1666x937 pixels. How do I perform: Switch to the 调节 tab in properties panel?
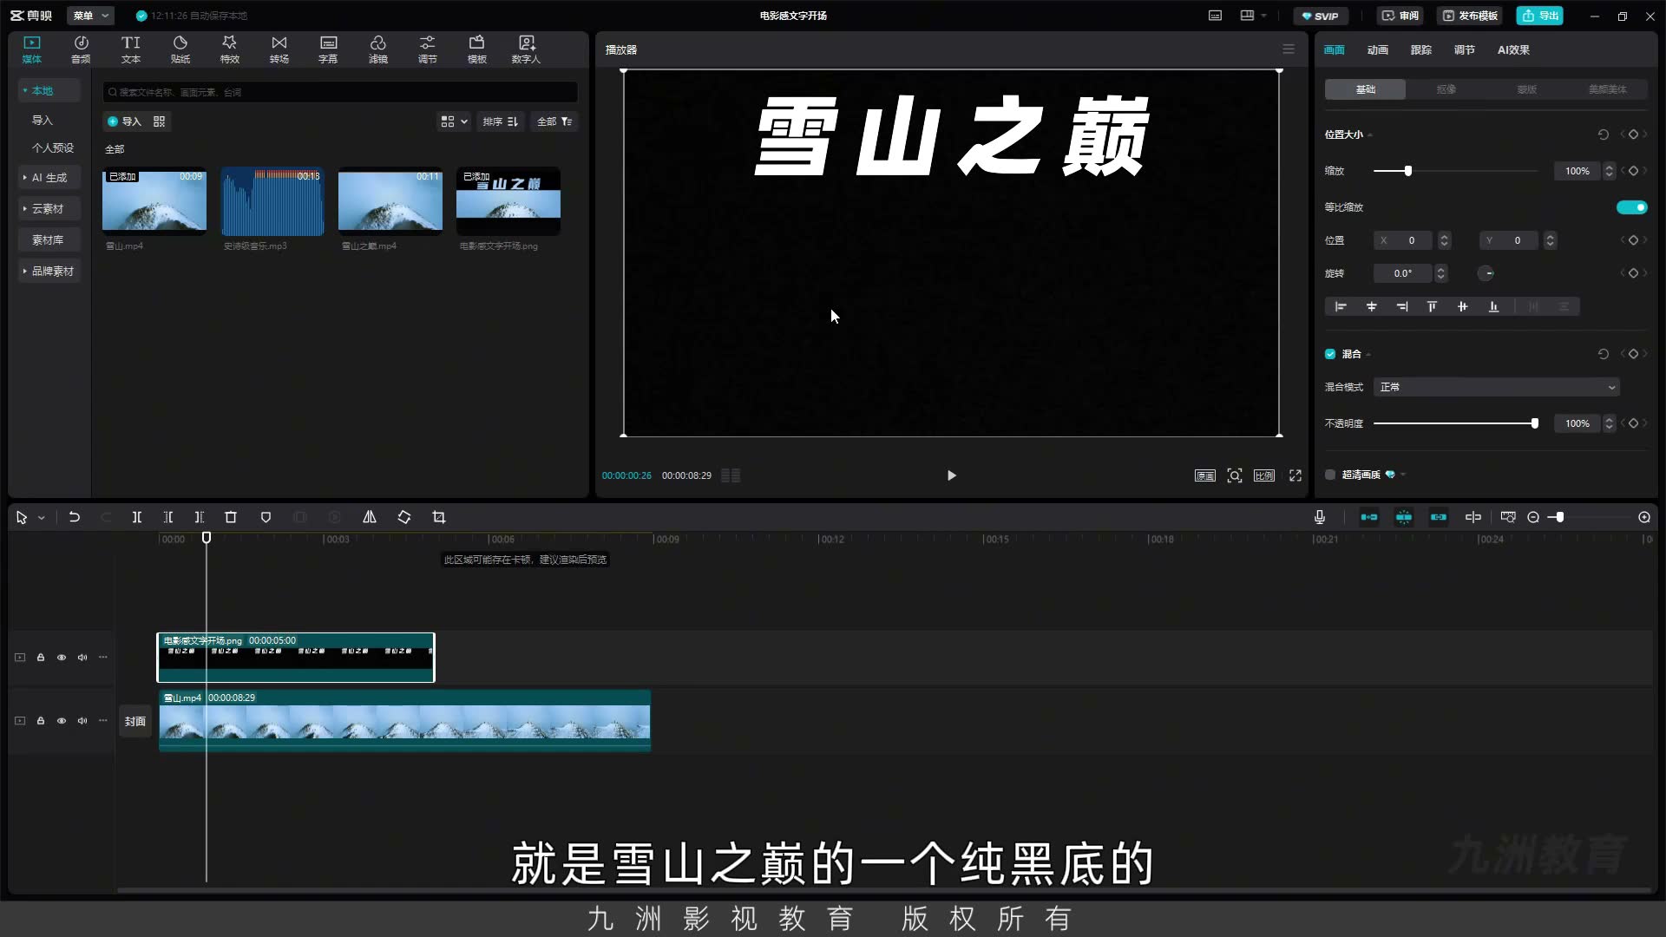click(1465, 49)
